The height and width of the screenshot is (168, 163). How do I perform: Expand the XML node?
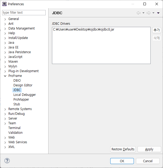(5, 147)
